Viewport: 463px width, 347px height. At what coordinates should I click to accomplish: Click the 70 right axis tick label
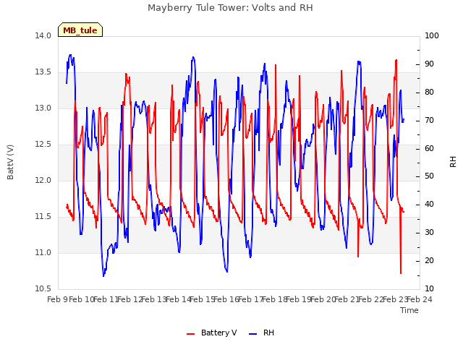[x=429, y=121]
